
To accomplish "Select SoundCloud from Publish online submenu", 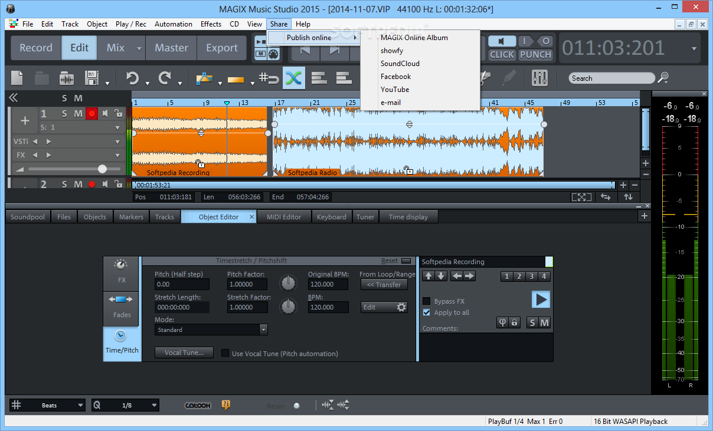I will coord(400,64).
